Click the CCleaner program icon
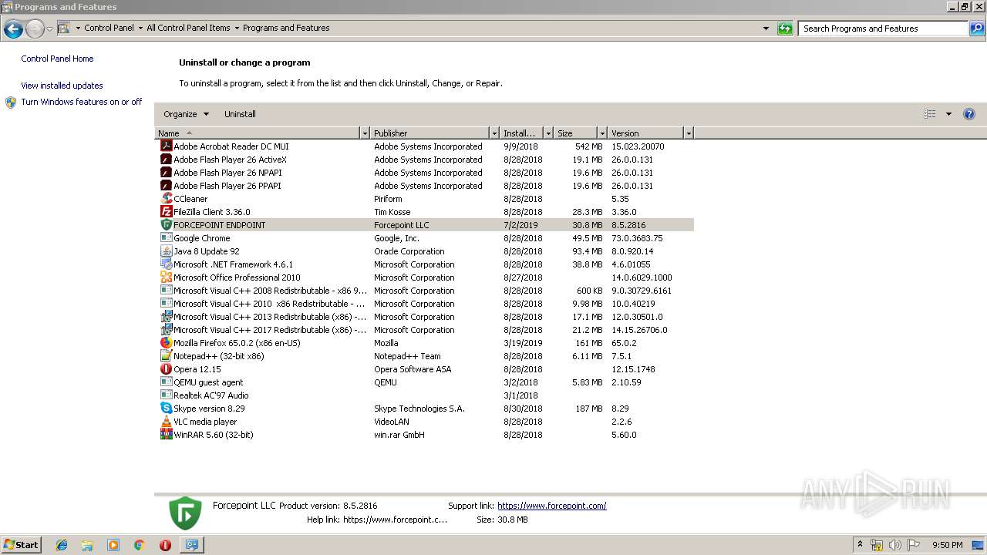 pyautogui.click(x=166, y=198)
